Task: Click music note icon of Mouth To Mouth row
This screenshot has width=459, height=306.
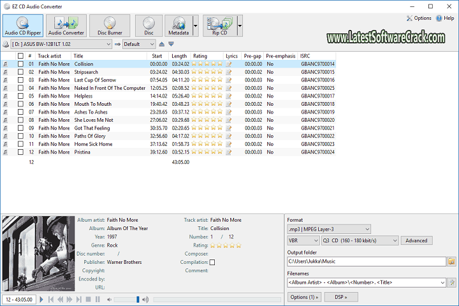Action: coord(5,104)
